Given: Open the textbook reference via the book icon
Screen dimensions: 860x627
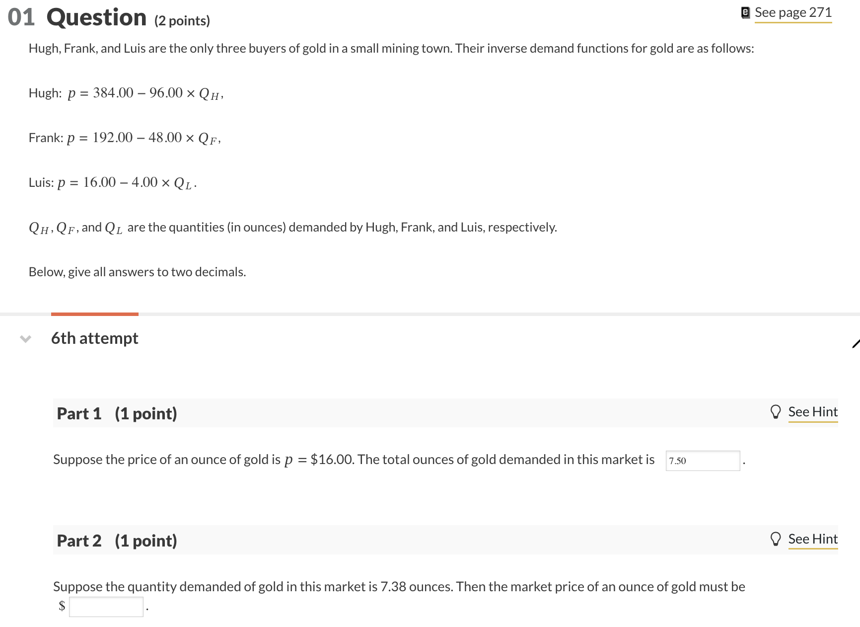Looking at the screenshot, I should [x=745, y=12].
